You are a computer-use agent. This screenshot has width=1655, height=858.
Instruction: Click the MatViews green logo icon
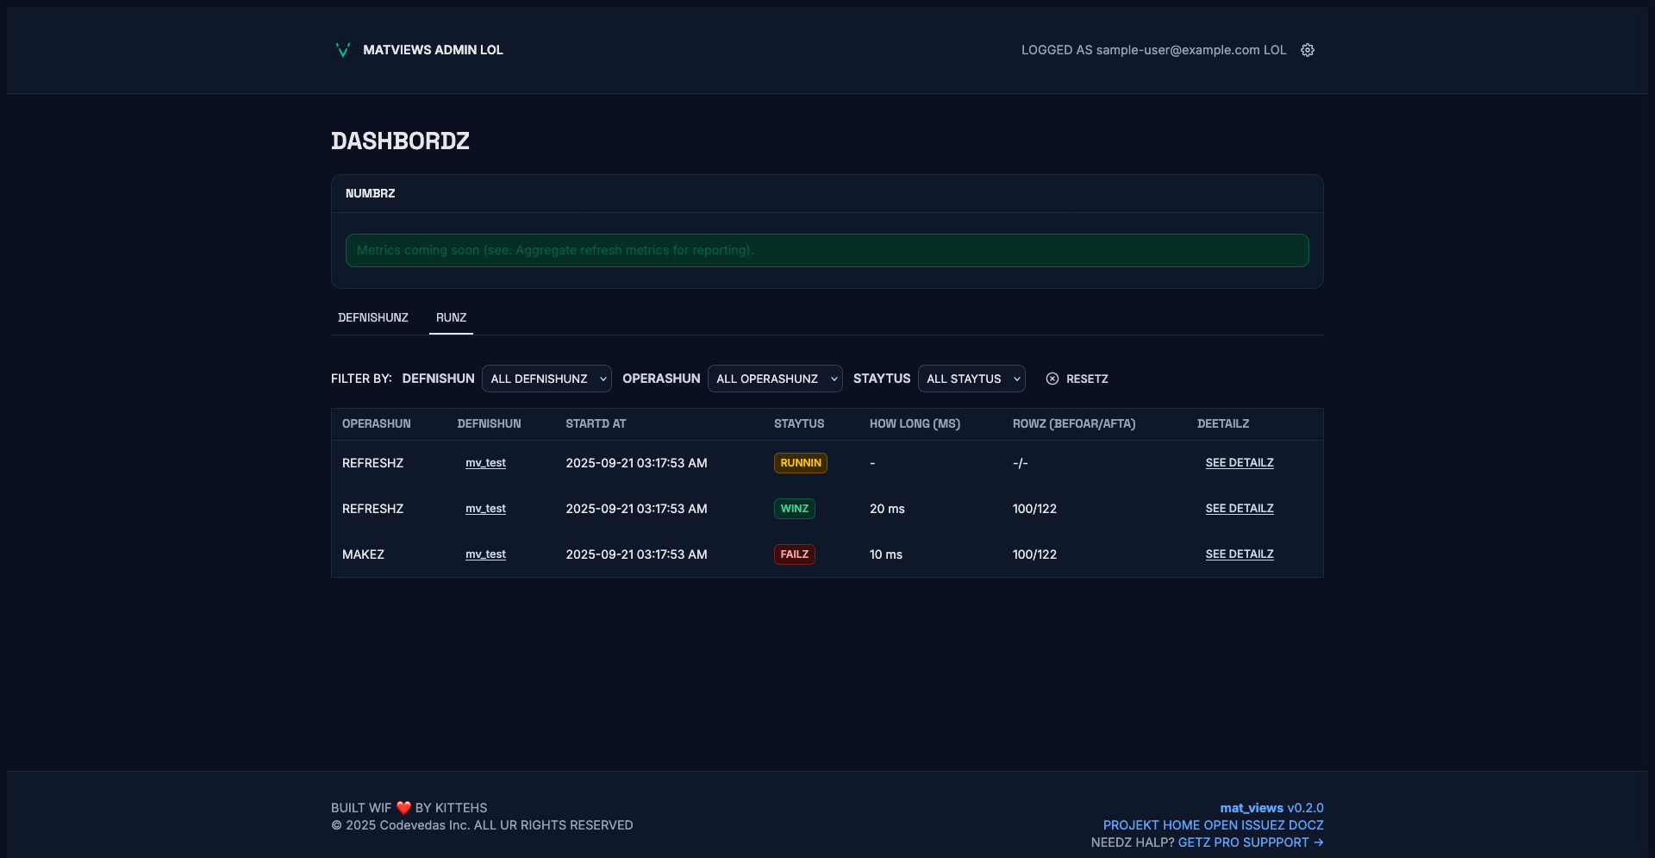[342, 50]
